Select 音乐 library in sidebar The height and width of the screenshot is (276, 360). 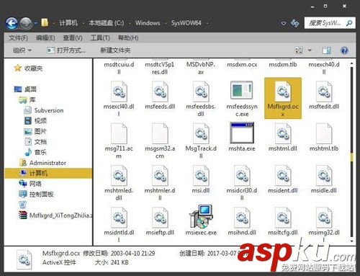(35, 152)
